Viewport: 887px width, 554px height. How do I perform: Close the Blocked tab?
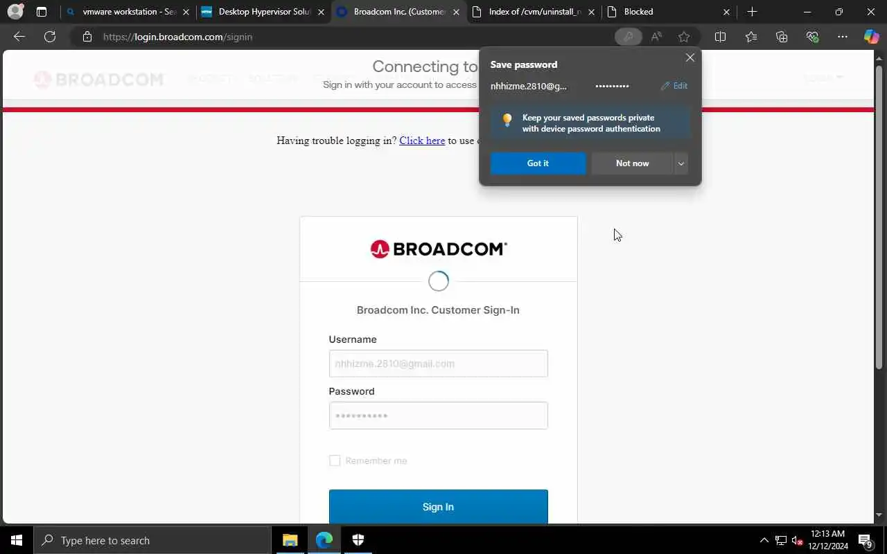(726, 12)
